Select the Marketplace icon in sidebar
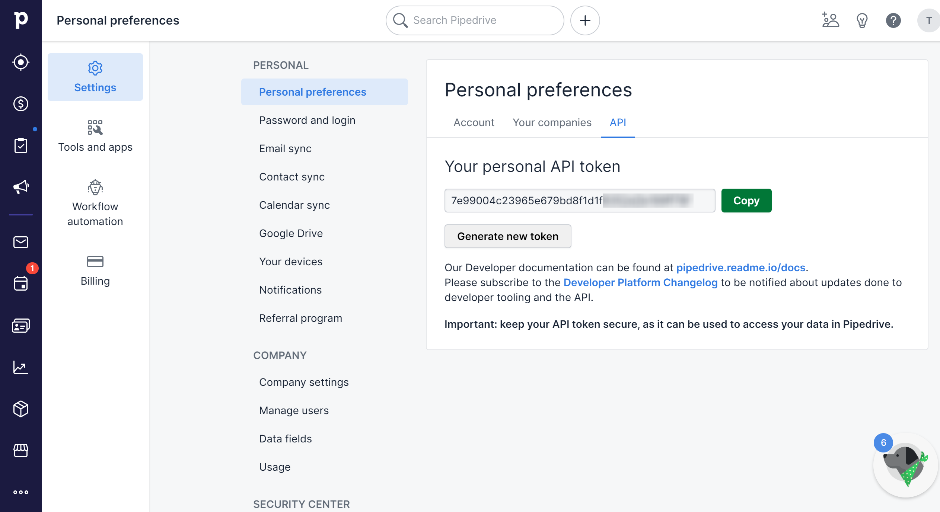Screen dimensions: 940x512 click(21, 450)
